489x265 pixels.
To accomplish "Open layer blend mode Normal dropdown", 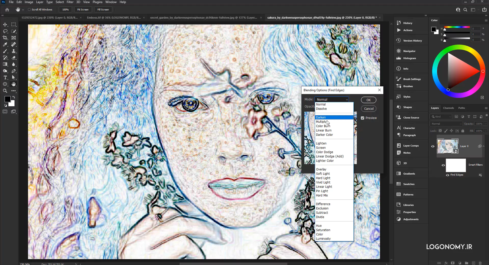I will pos(446,124).
